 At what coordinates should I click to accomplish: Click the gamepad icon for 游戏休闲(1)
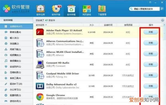pos(6,101)
